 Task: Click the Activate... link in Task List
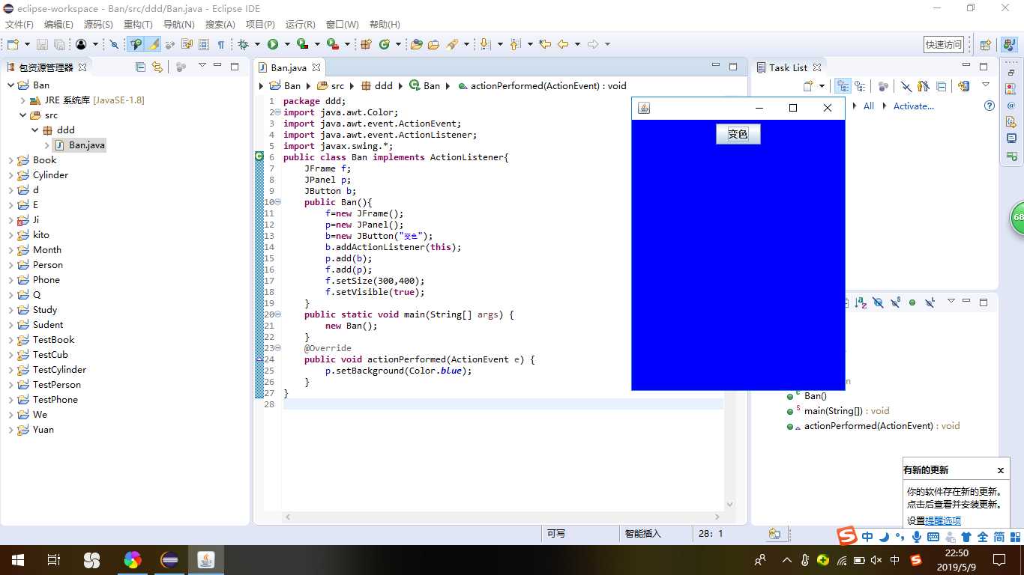914,106
